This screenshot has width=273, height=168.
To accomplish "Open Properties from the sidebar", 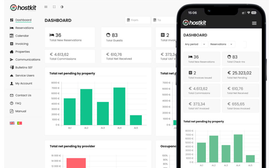I will [22, 52].
